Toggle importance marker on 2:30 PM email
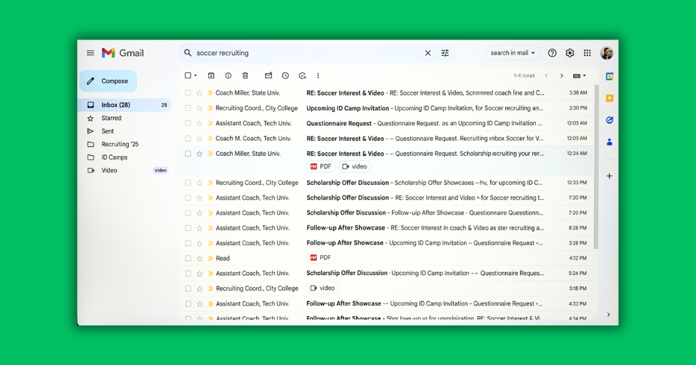 pyautogui.click(x=210, y=108)
